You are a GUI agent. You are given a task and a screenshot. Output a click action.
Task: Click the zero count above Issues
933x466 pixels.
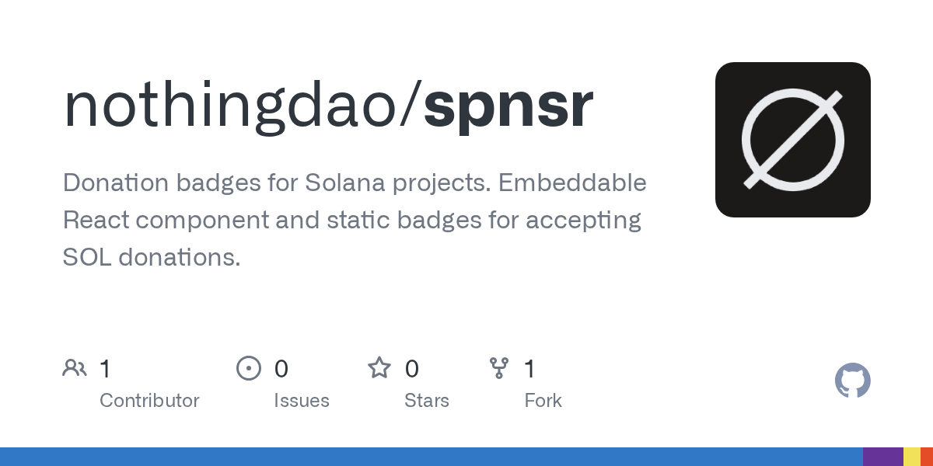click(x=281, y=369)
